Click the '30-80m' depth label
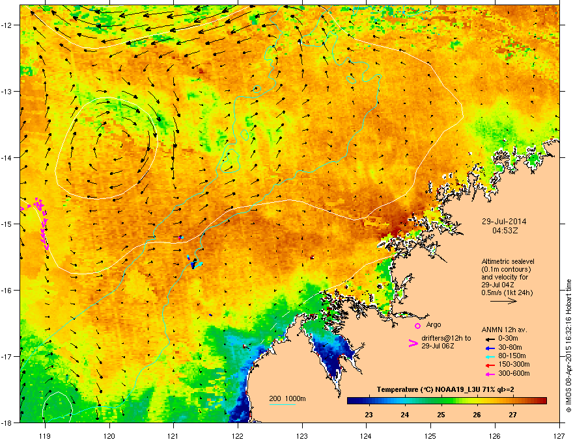This screenshot has height=442, width=573. point(510,348)
